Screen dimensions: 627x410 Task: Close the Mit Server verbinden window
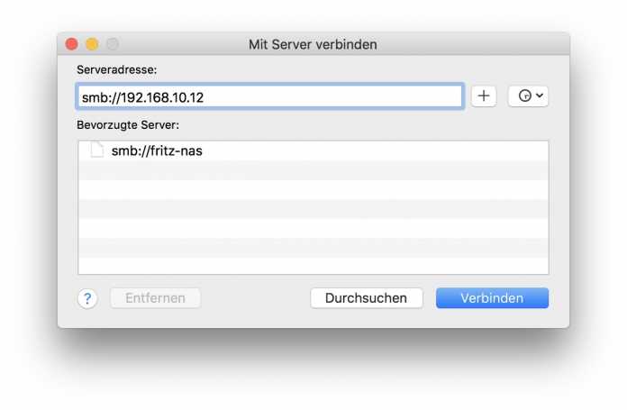click(72, 44)
